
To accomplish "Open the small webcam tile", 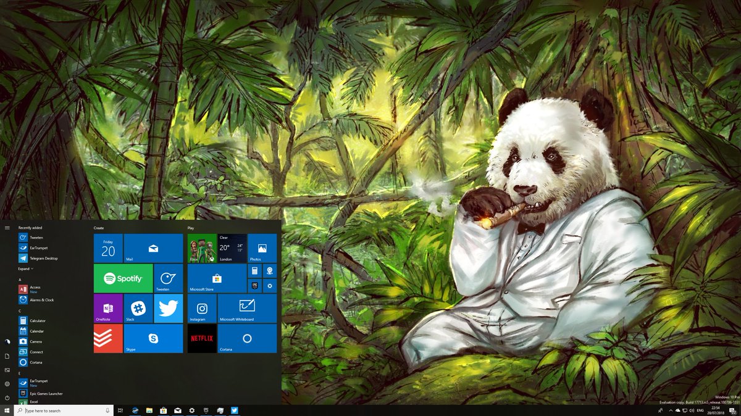I will (x=270, y=271).
